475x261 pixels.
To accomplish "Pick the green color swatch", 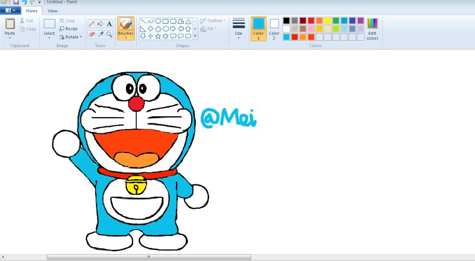I will pos(336,20).
